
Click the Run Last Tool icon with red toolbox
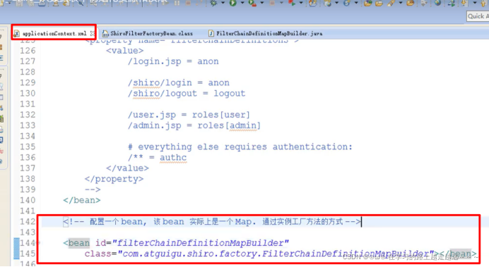[x=252, y=3]
